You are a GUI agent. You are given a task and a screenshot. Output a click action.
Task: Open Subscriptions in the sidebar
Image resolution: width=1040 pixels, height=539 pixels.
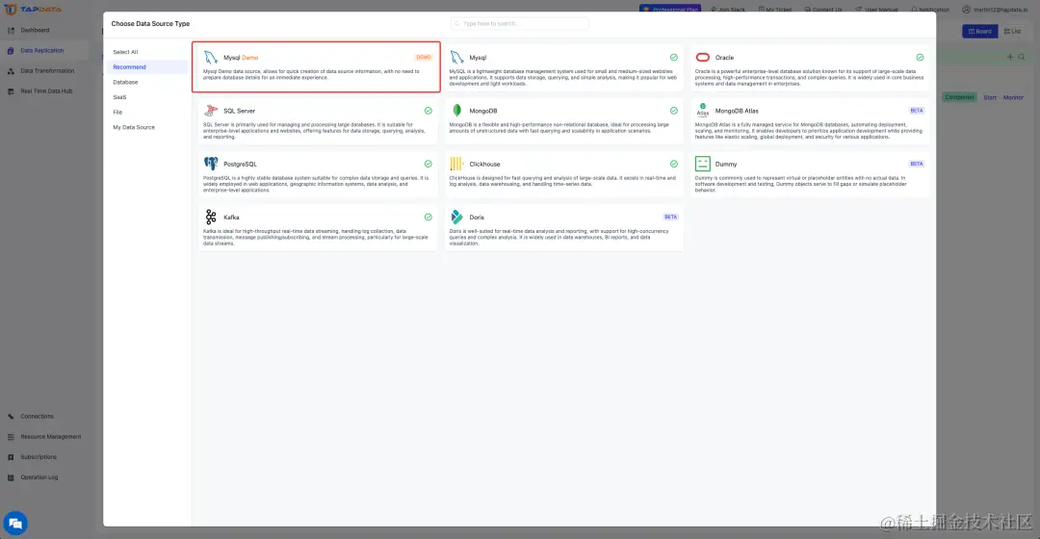pyautogui.click(x=38, y=457)
